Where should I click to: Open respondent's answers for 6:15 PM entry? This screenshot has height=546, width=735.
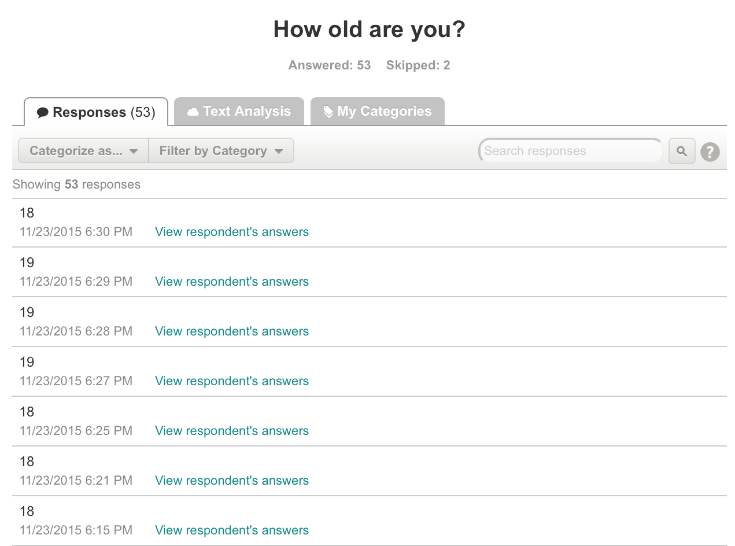click(x=232, y=530)
